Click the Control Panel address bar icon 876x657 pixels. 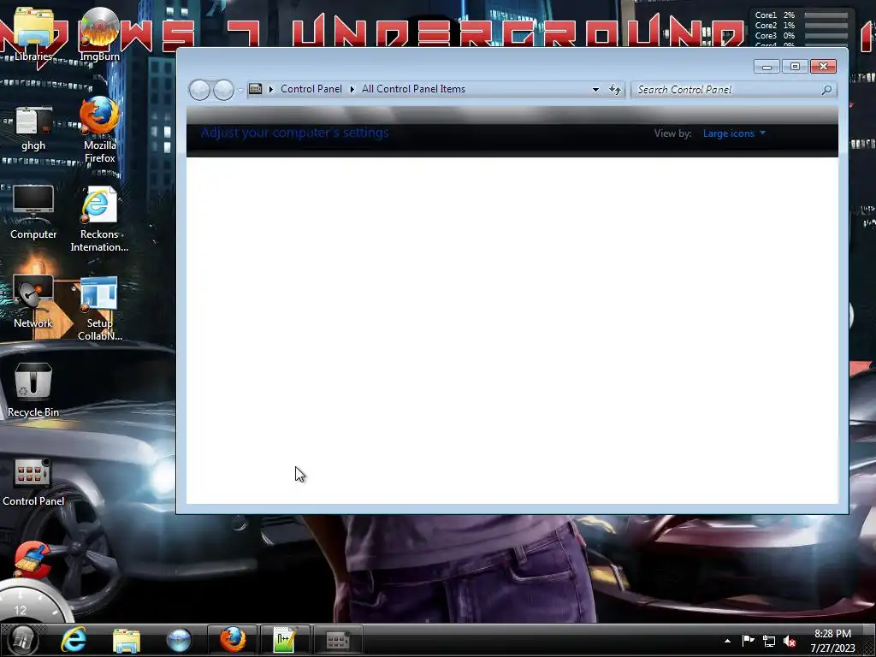coord(255,89)
